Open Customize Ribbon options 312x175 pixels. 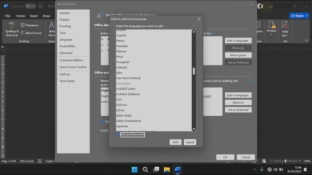73,60
